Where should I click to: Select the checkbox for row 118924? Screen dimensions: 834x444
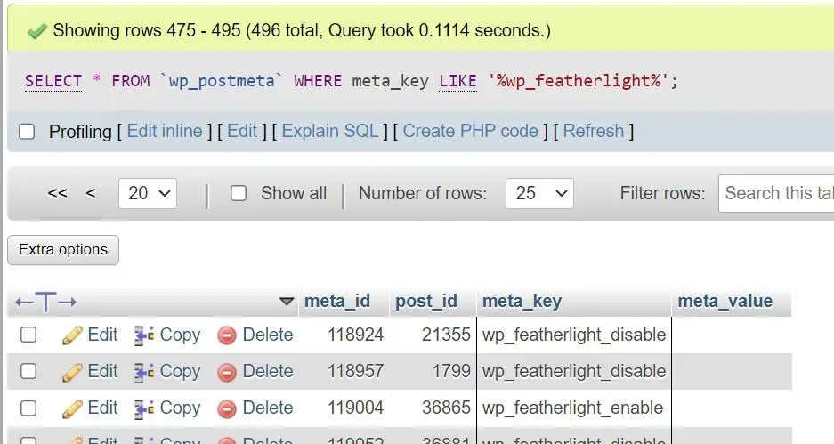[x=28, y=335]
